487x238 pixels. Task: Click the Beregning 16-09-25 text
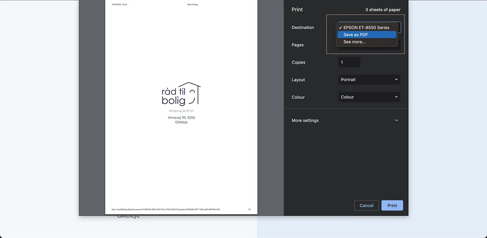181,111
